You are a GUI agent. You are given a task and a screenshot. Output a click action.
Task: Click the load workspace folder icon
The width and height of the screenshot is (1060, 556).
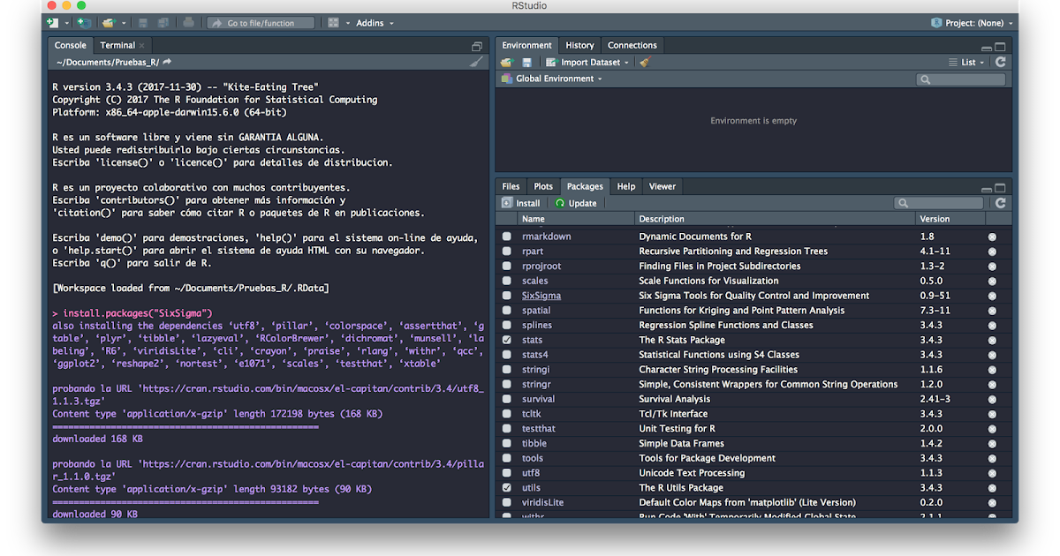(x=506, y=63)
